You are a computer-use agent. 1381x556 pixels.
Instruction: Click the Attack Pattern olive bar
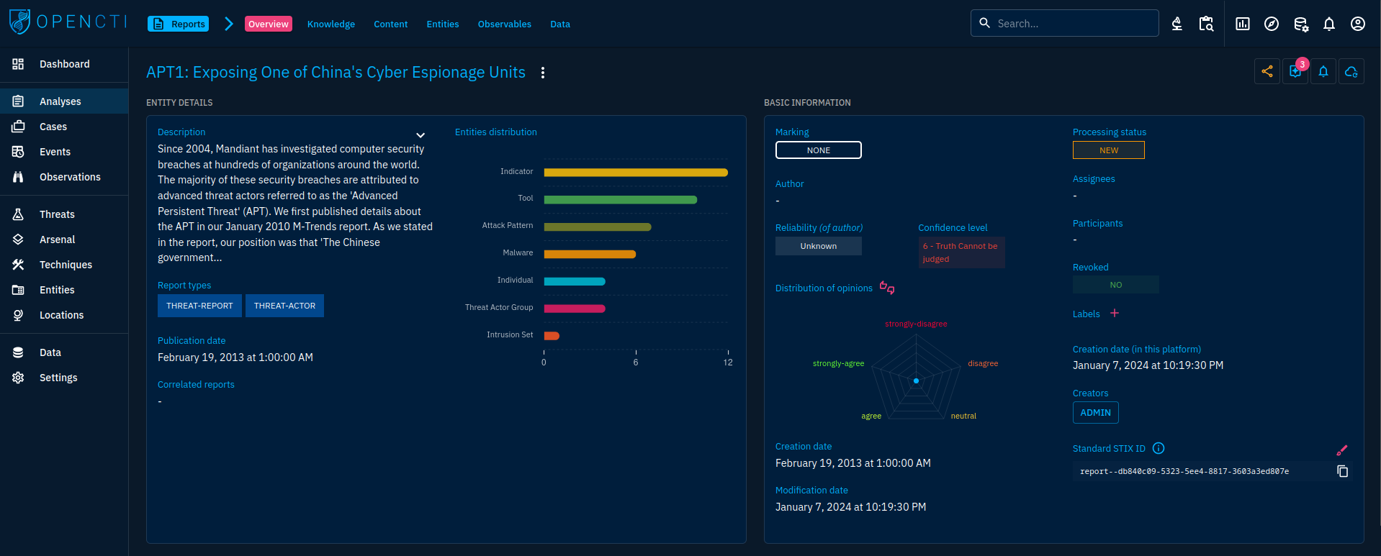[598, 227]
